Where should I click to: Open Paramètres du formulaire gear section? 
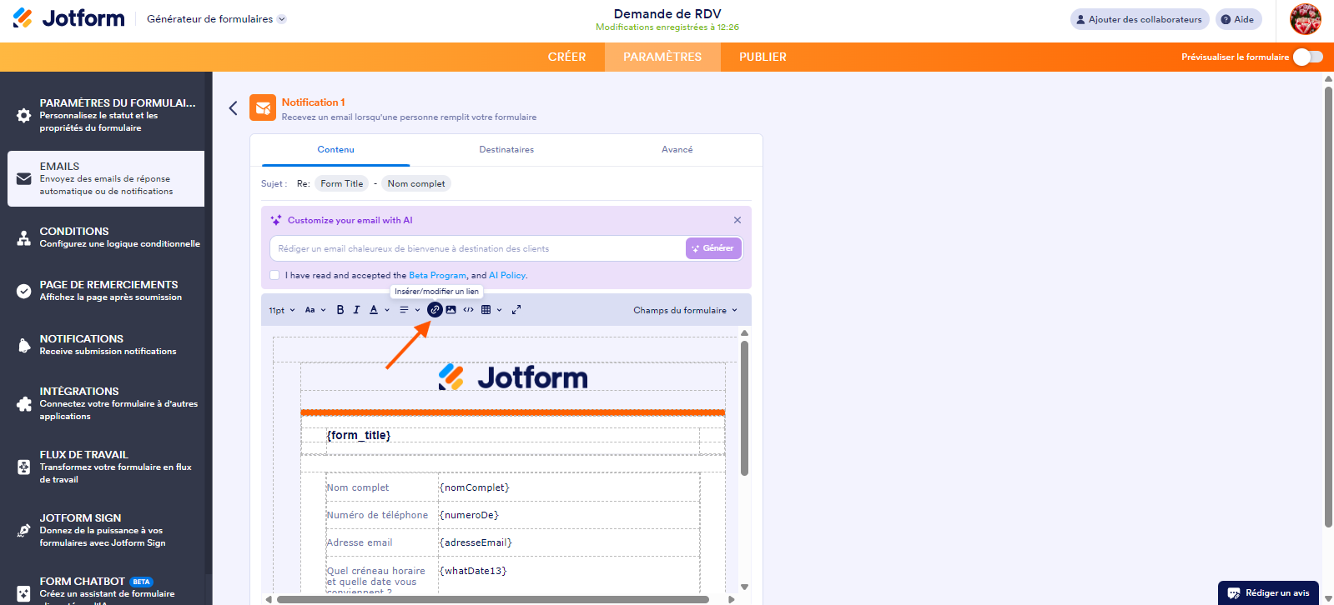tap(24, 115)
